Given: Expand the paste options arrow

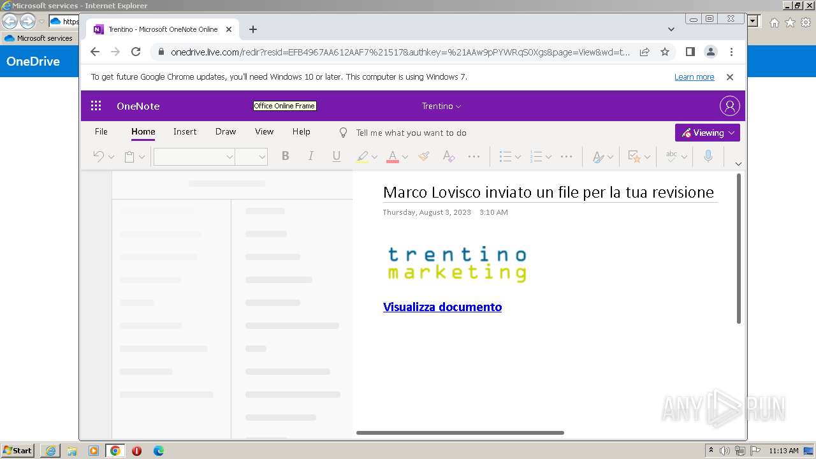Looking at the screenshot, I should click(142, 157).
